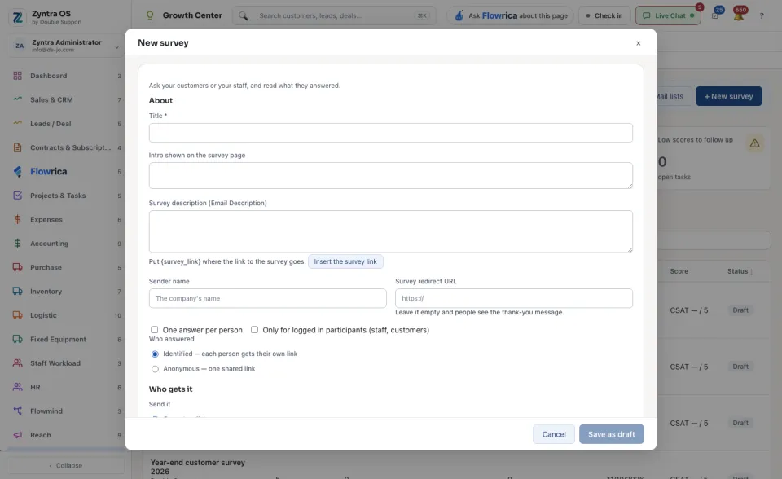Viewport: 782px width, 479px height.
Task: Click the + New survey button
Action: coord(728,96)
